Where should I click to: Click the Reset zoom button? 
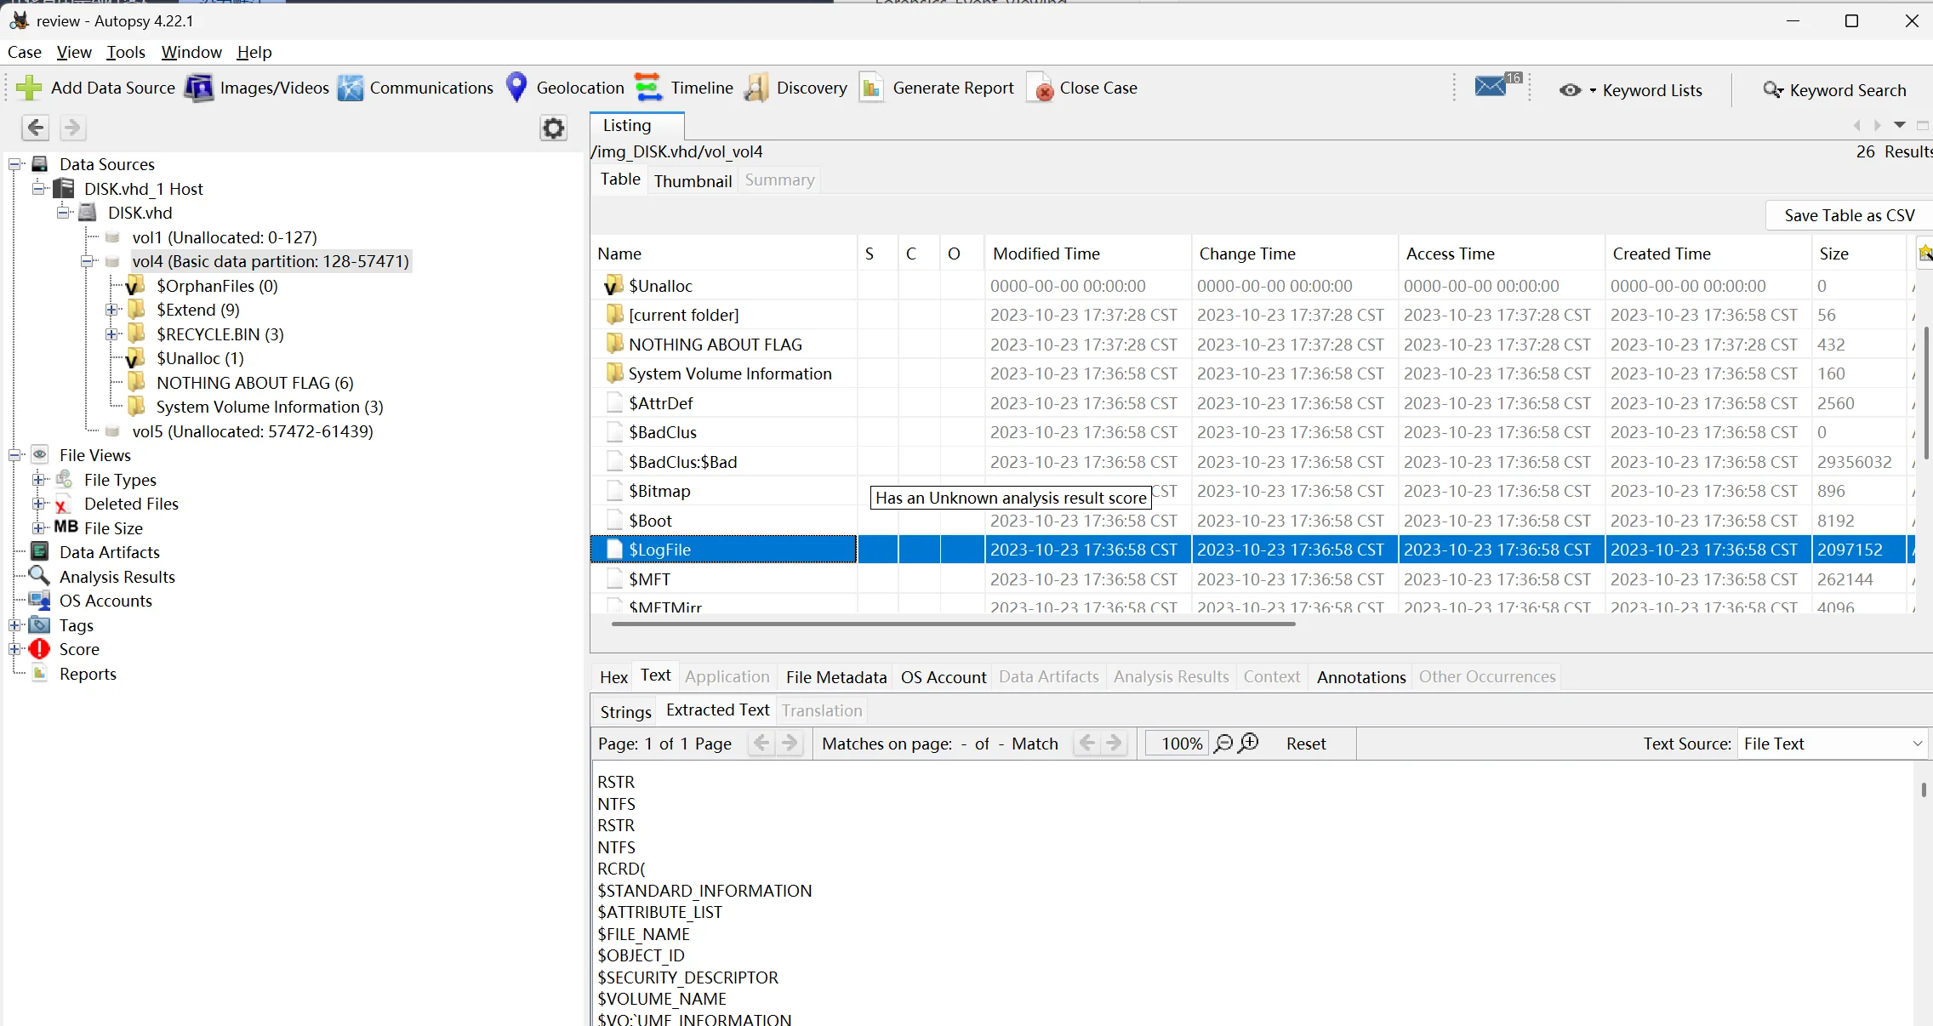pyautogui.click(x=1306, y=744)
